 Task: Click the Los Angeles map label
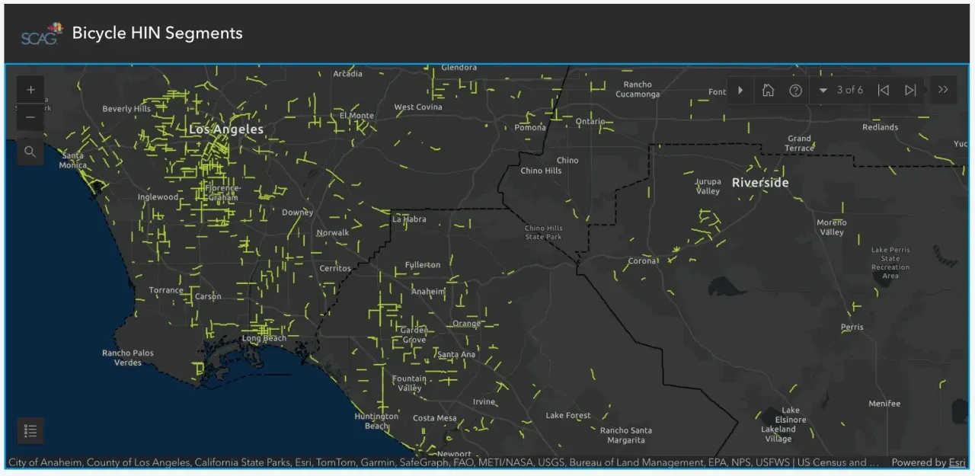(x=225, y=129)
